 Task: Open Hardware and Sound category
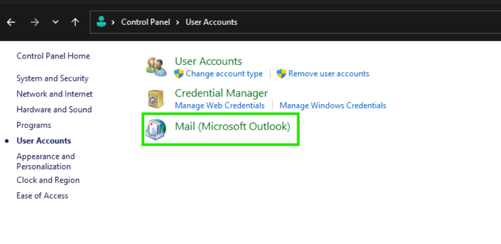pyautogui.click(x=54, y=110)
